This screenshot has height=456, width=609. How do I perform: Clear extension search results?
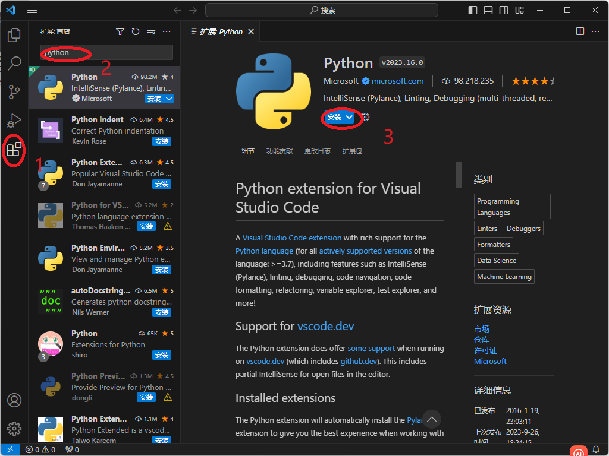point(151,31)
